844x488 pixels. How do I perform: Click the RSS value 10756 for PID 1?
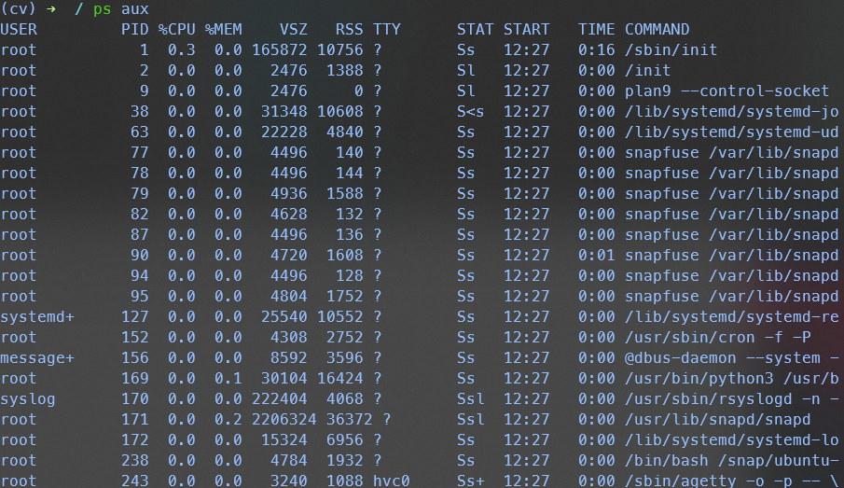pyautogui.click(x=340, y=50)
